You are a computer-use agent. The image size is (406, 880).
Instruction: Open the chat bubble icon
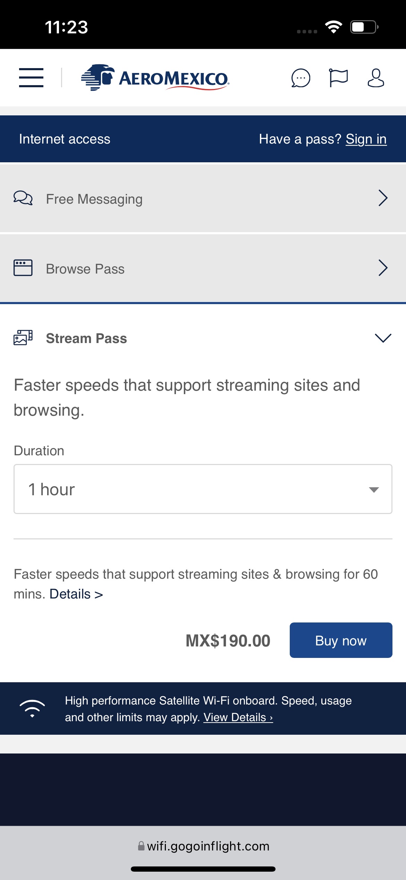tap(301, 78)
